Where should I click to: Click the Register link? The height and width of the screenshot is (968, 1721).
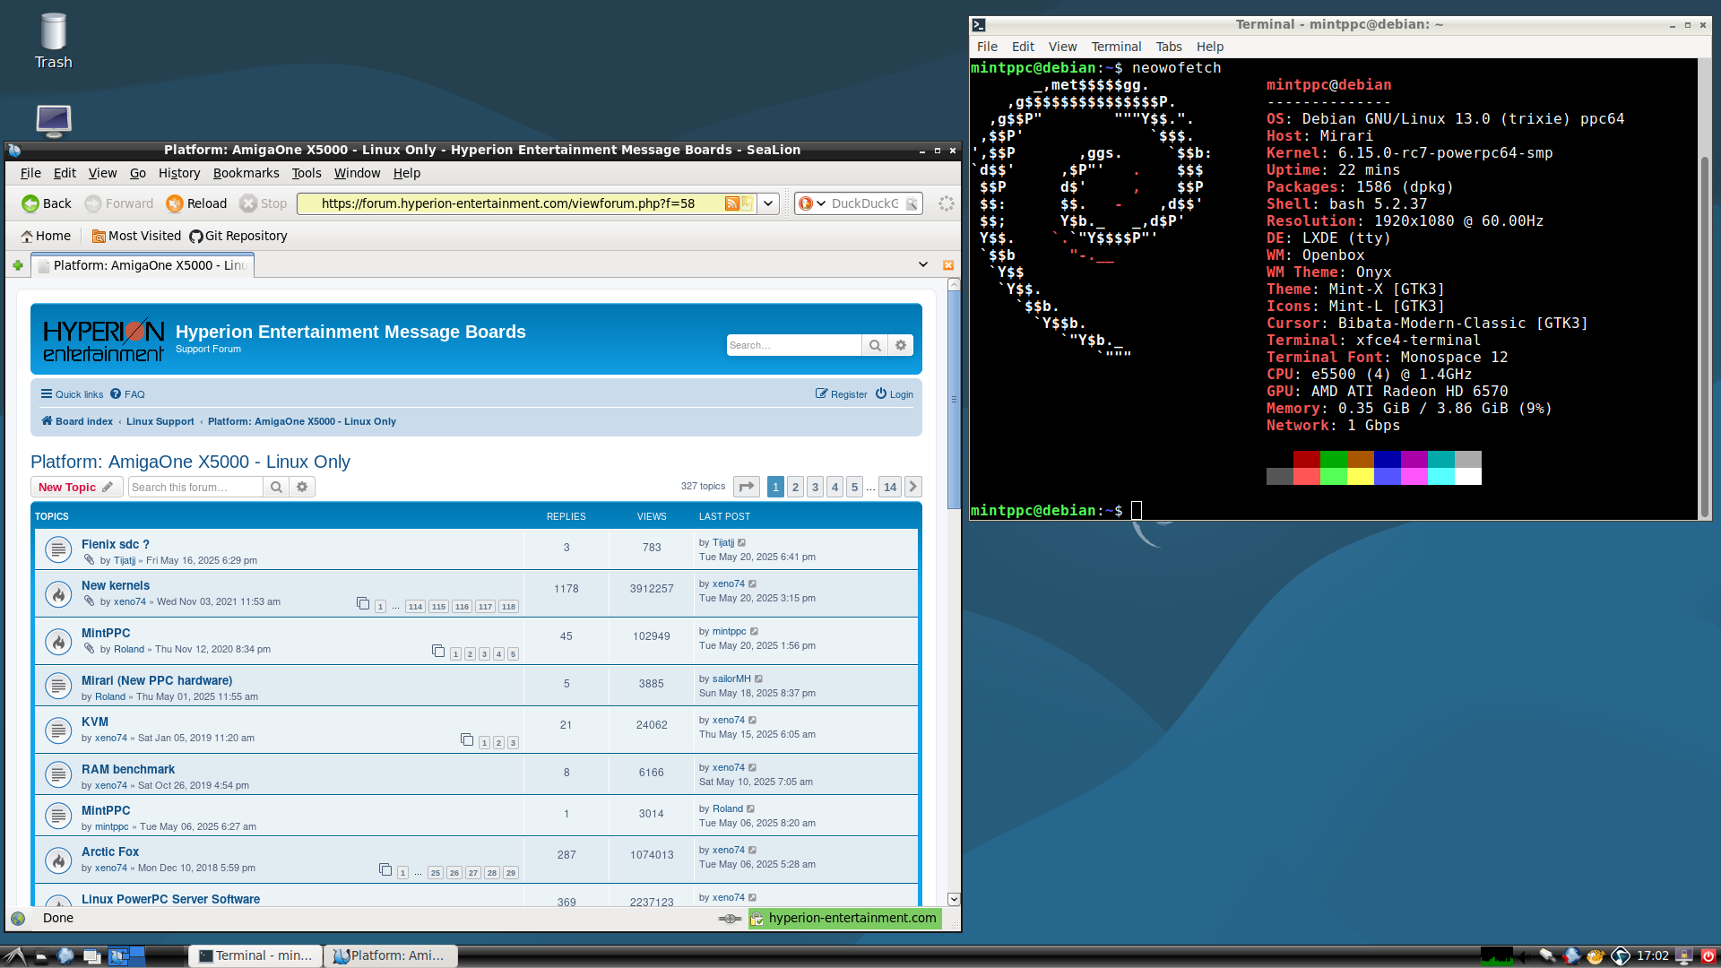point(841,394)
